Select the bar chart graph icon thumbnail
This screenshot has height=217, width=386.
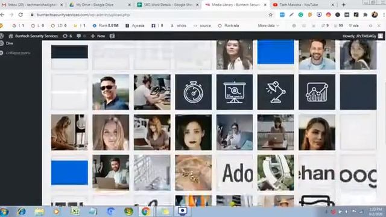317,92
